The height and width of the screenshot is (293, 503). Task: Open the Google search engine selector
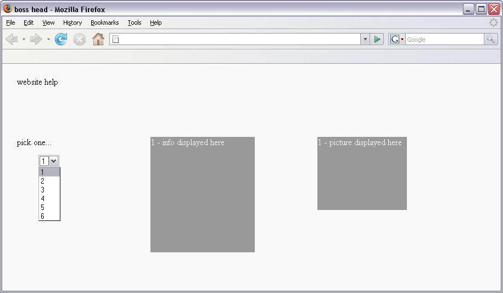397,39
